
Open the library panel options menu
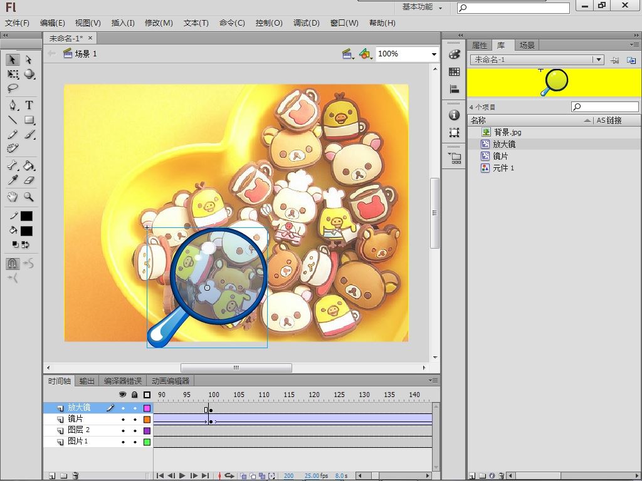(634, 44)
